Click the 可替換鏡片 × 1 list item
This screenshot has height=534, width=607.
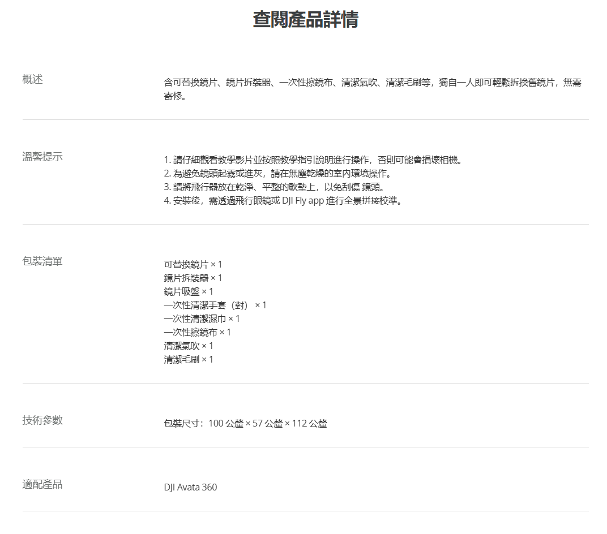tap(193, 265)
